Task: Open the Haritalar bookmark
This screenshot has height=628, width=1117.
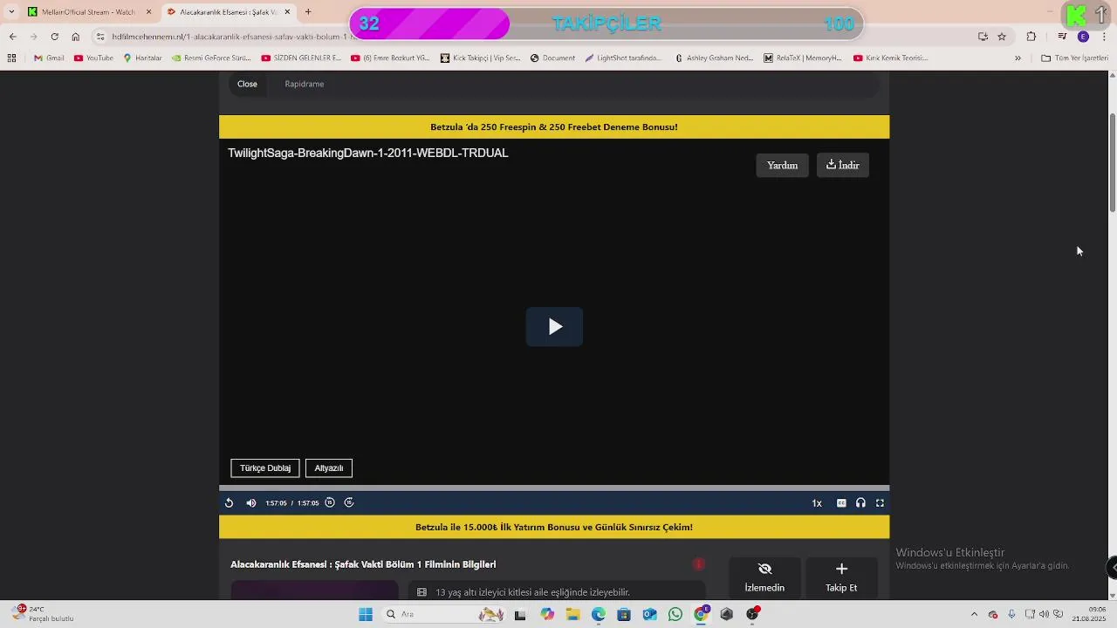Action: click(x=142, y=58)
